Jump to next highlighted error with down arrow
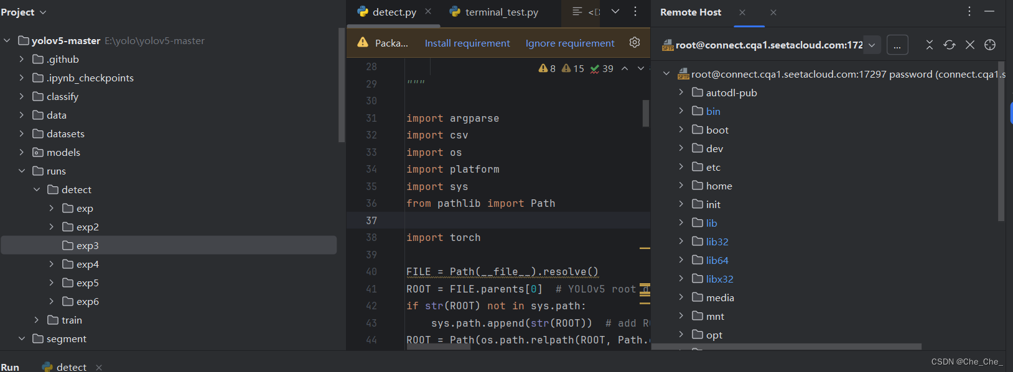1013x372 pixels. (x=640, y=68)
